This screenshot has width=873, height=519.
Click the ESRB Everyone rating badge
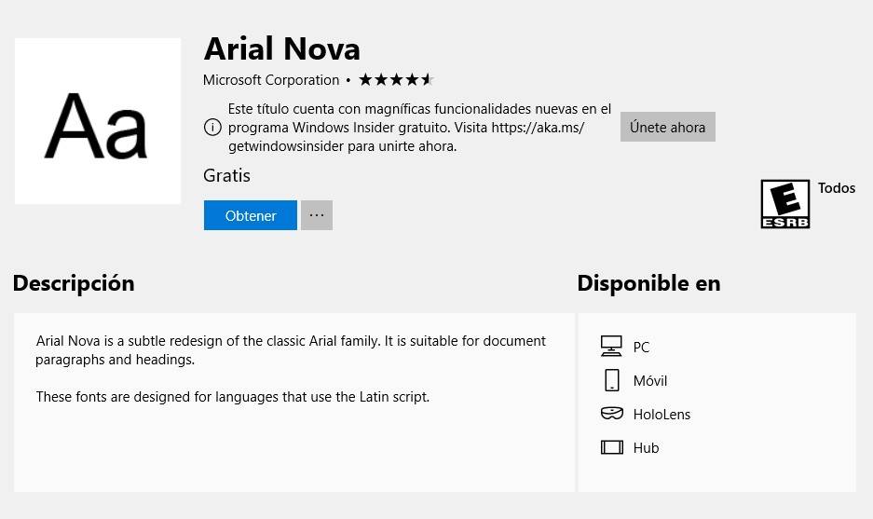[x=785, y=204]
